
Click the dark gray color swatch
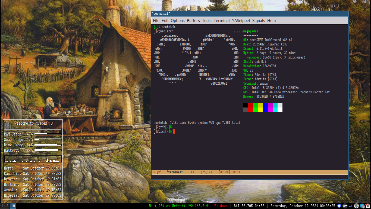point(246,110)
